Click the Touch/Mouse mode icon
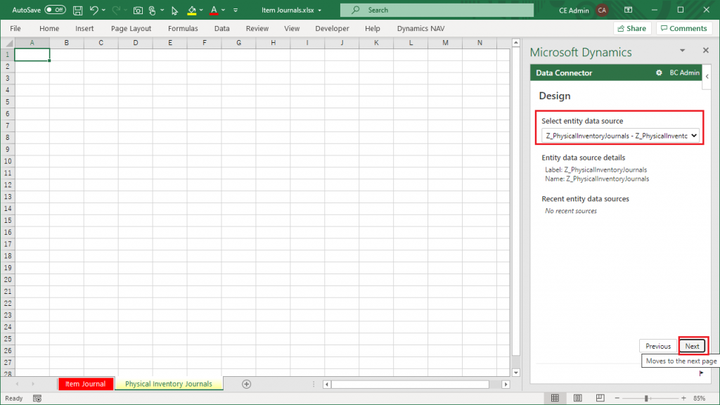720x405 pixels. (153, 10)
